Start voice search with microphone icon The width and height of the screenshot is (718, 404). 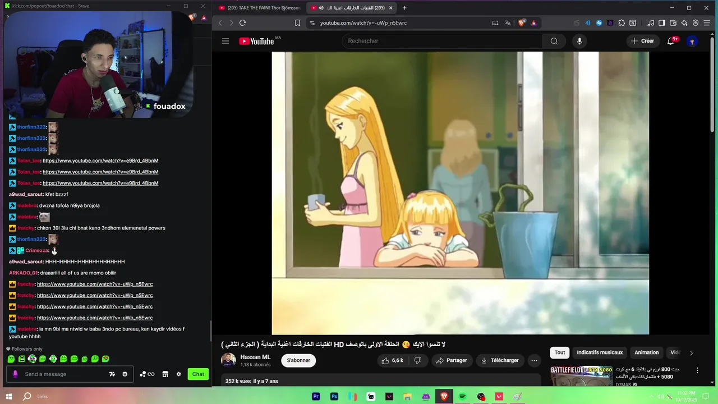(579, 41)
